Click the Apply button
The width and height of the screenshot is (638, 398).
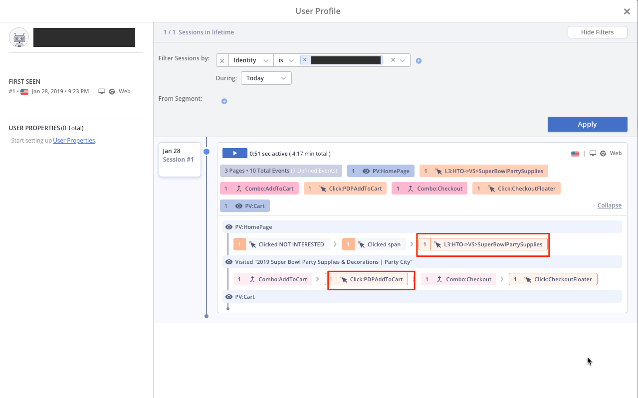coord(587,124)
